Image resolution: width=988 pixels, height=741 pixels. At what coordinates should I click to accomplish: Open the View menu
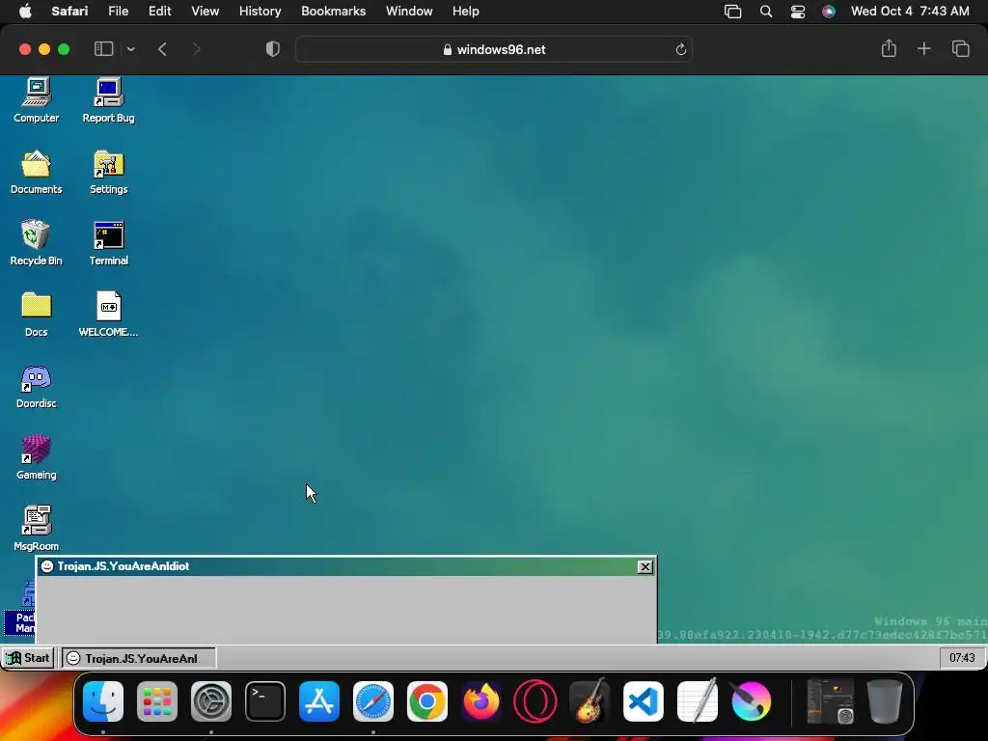(x=205, y=11)
